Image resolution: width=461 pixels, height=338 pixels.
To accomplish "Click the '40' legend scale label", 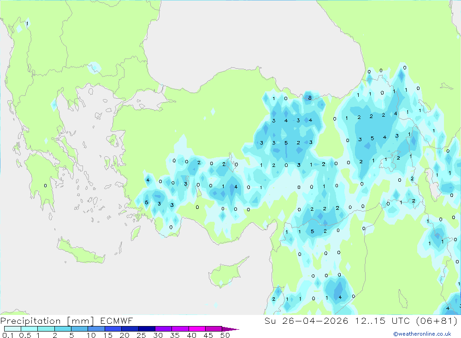I will (192, 335).
